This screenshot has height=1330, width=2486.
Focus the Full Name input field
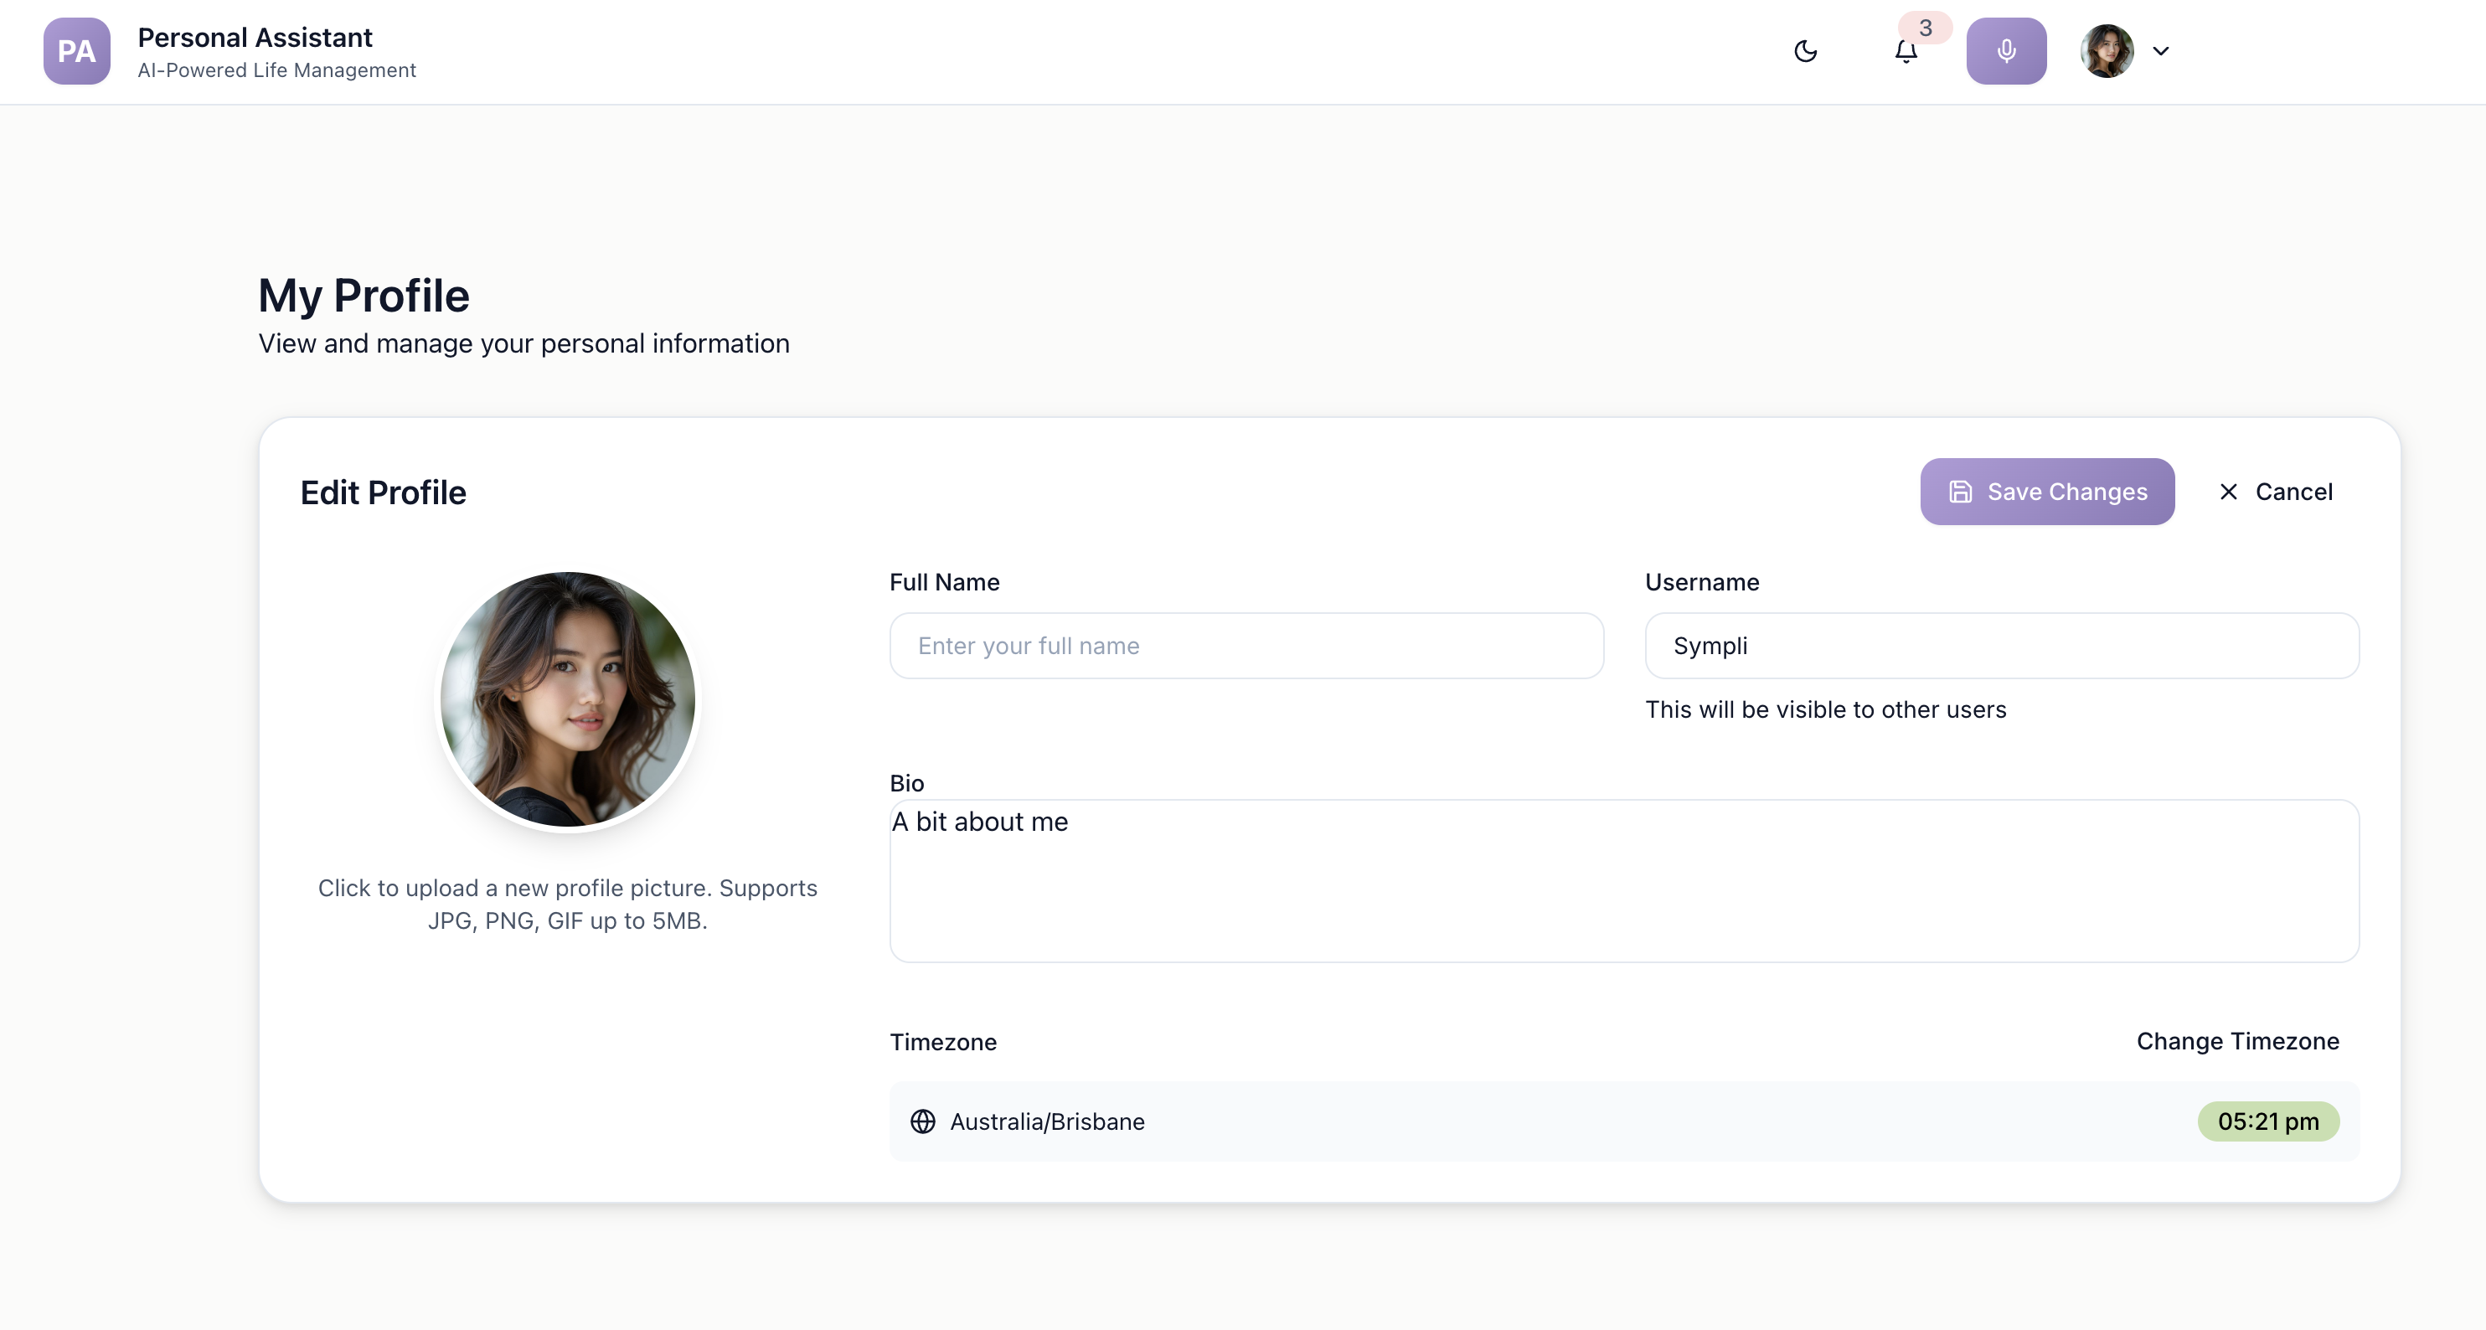(1246, 646)
